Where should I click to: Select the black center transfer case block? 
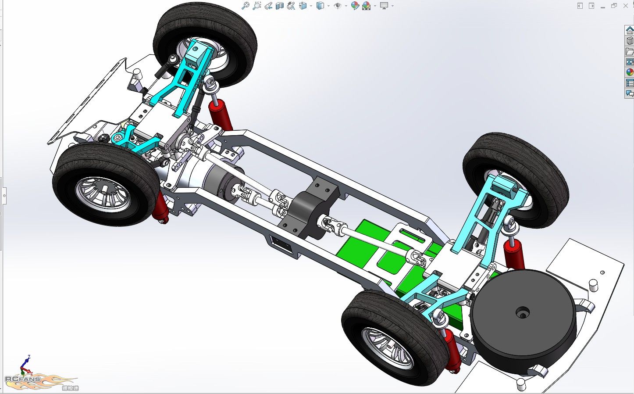coord(309,208)
